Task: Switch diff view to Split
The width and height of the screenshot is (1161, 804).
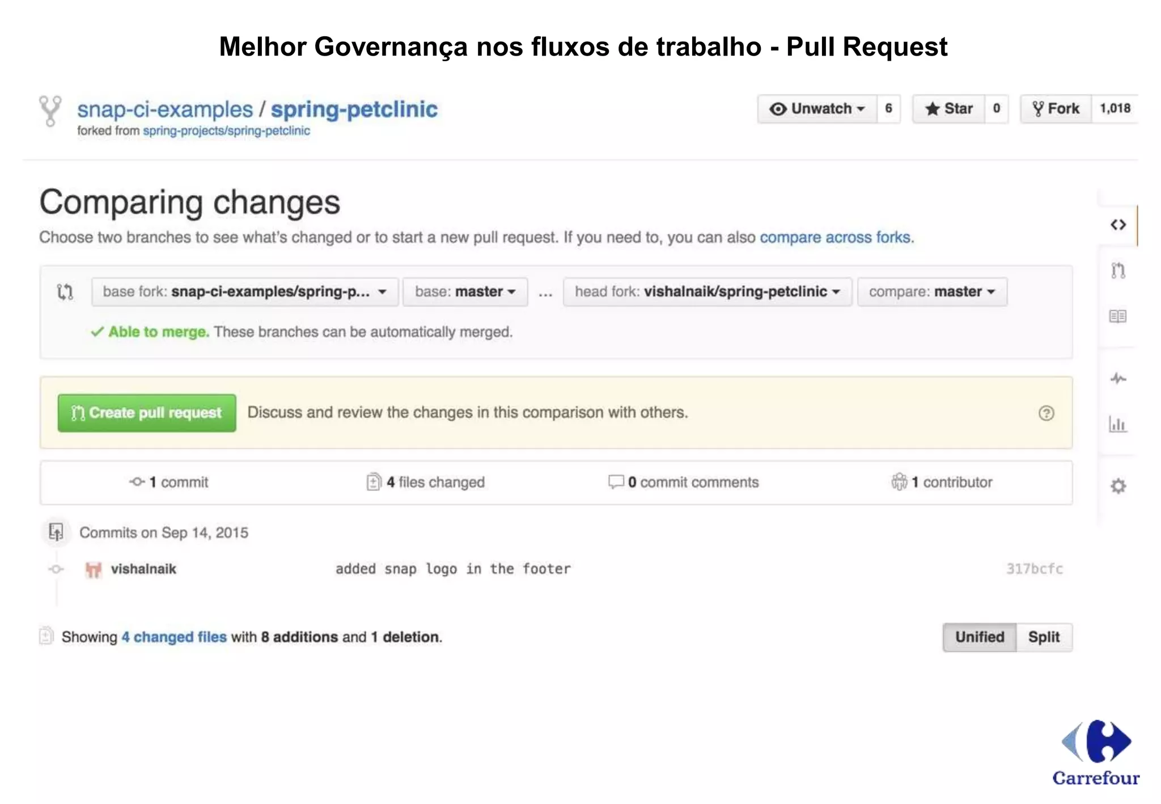Action: pyautogui.click(x=1044, y=637)
